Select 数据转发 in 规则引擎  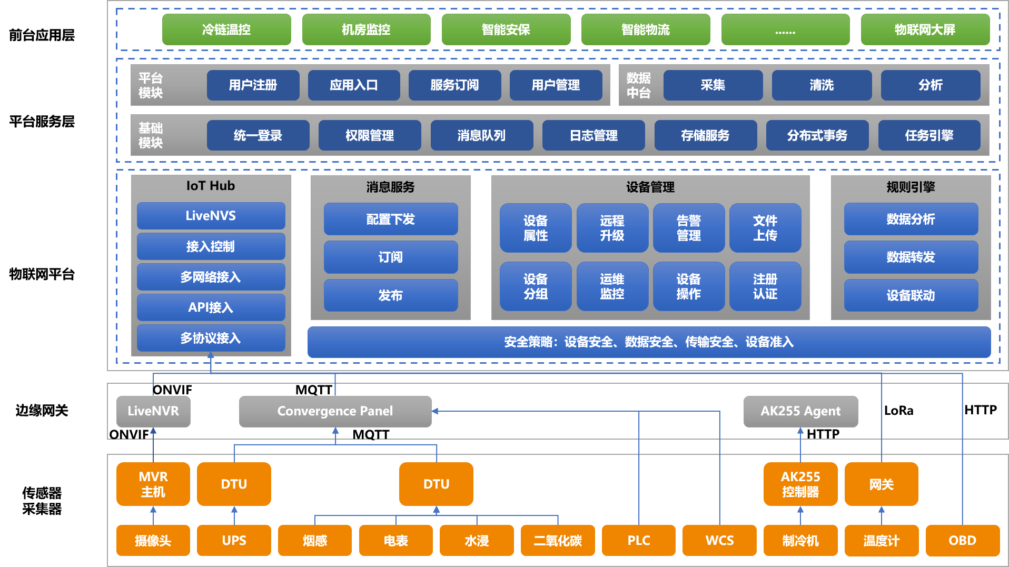click(x=911, y=257)
